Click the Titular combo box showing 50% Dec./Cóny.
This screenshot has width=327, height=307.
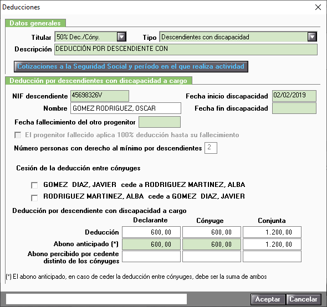click(x=90, y=37)
